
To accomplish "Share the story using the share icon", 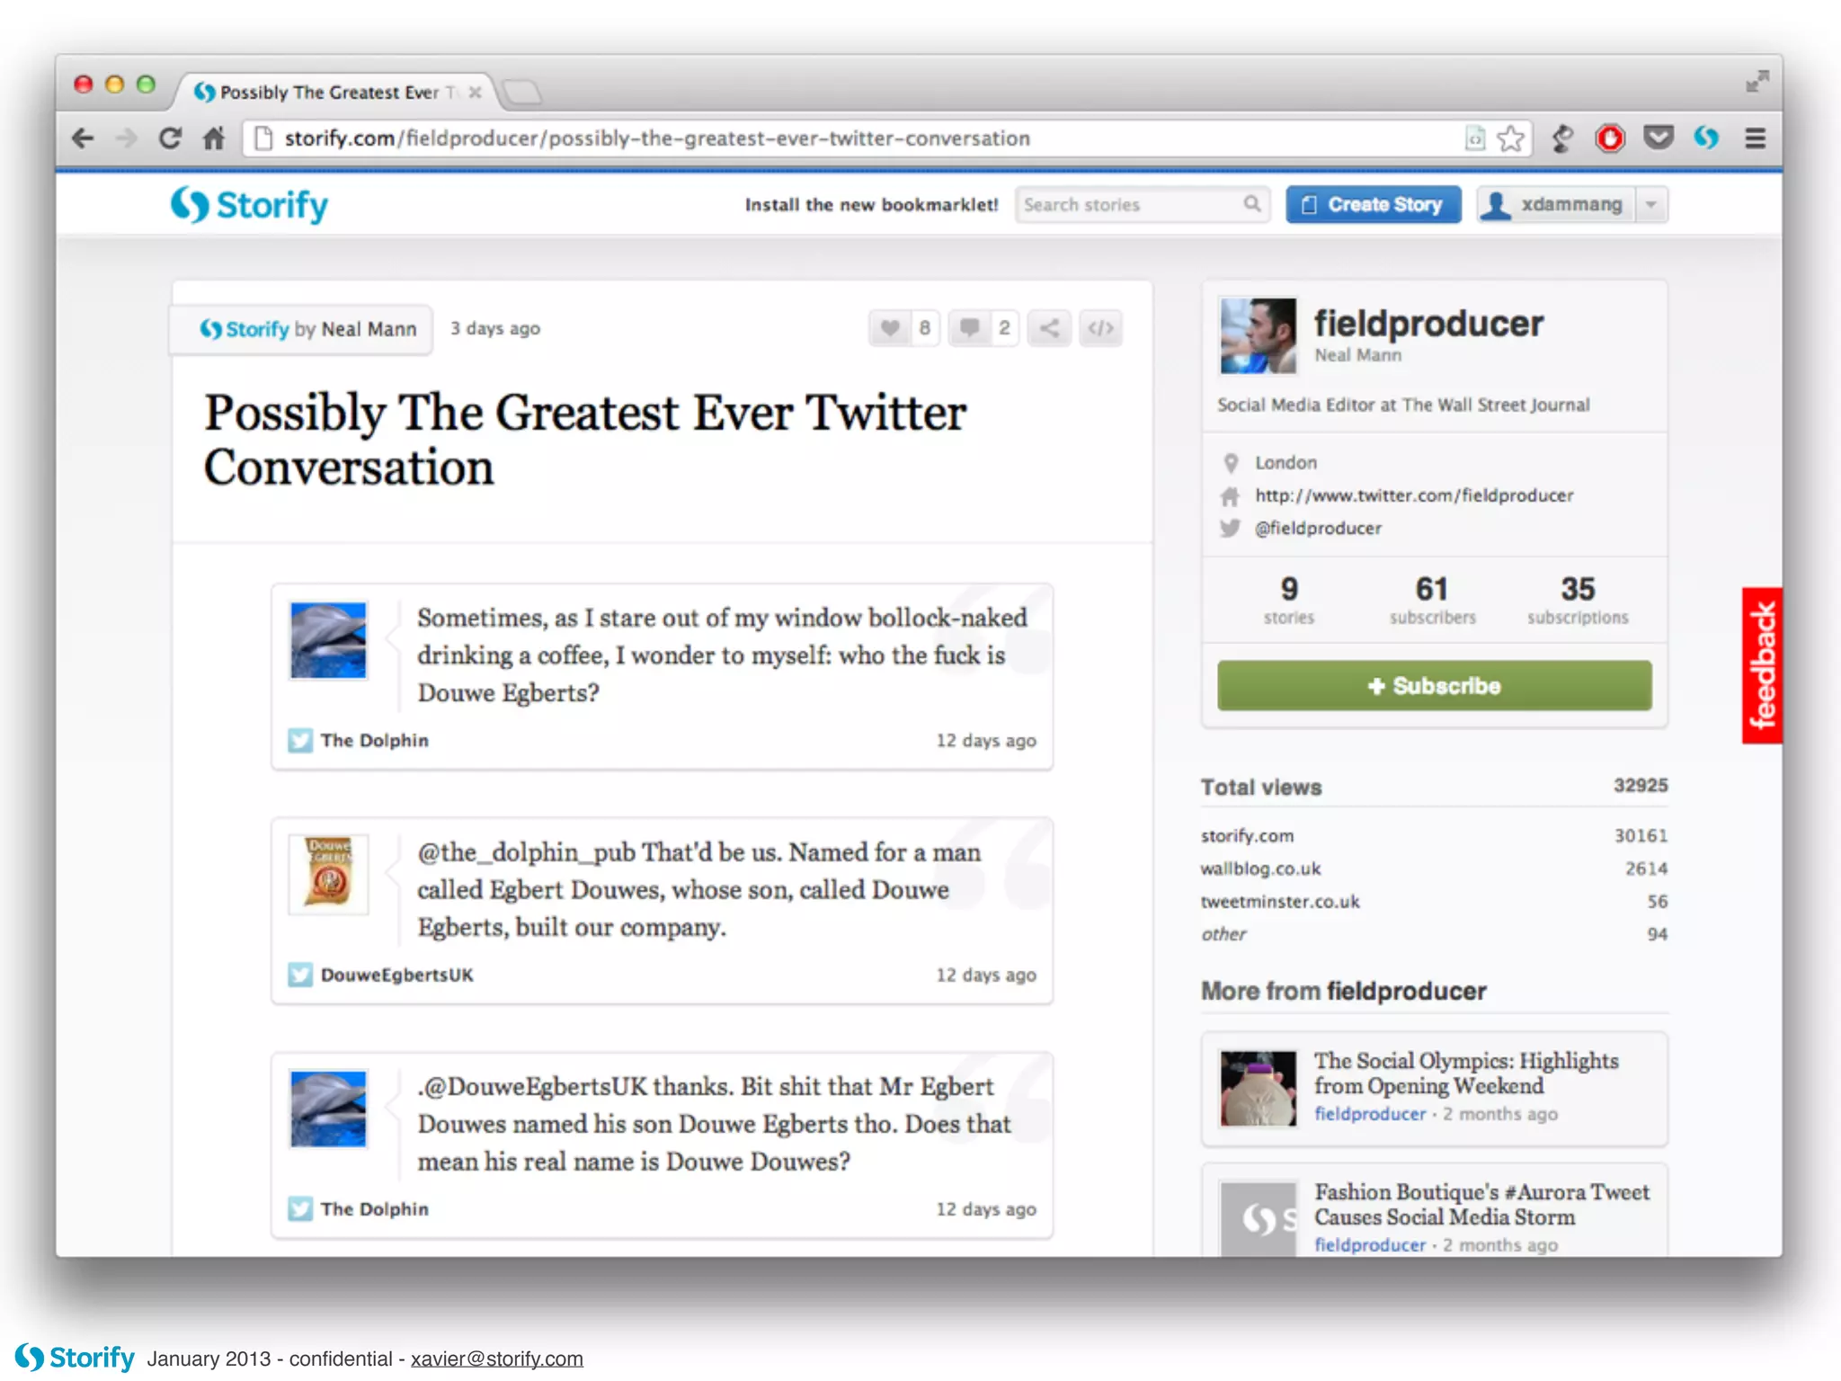I will [x=1049, y=328].
